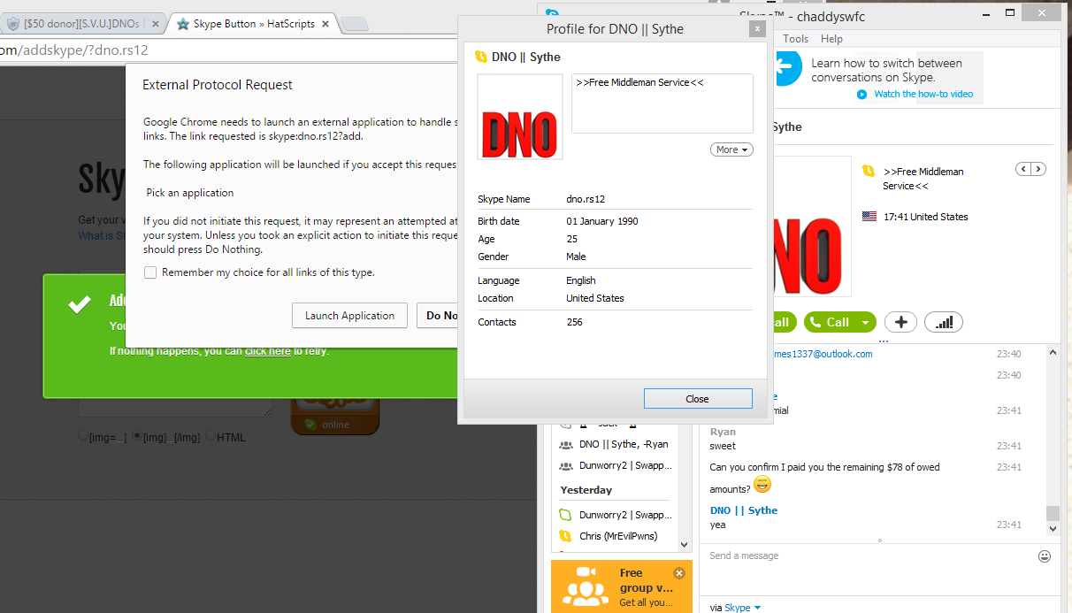Tick Remember my choice checkbox
Viewport: 1072px width, 613px height.
(x=150, y=272)
